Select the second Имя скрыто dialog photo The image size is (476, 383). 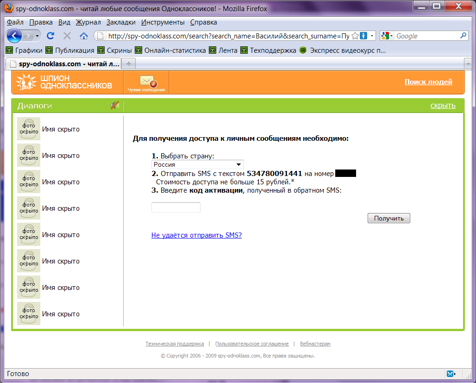[29, 155]
